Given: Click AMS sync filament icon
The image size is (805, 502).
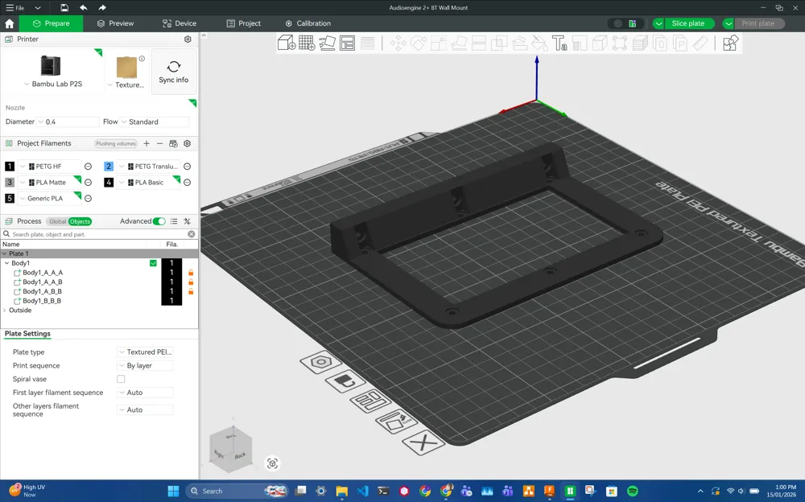Looking at the screenshot, I should (x=174, y=144).
